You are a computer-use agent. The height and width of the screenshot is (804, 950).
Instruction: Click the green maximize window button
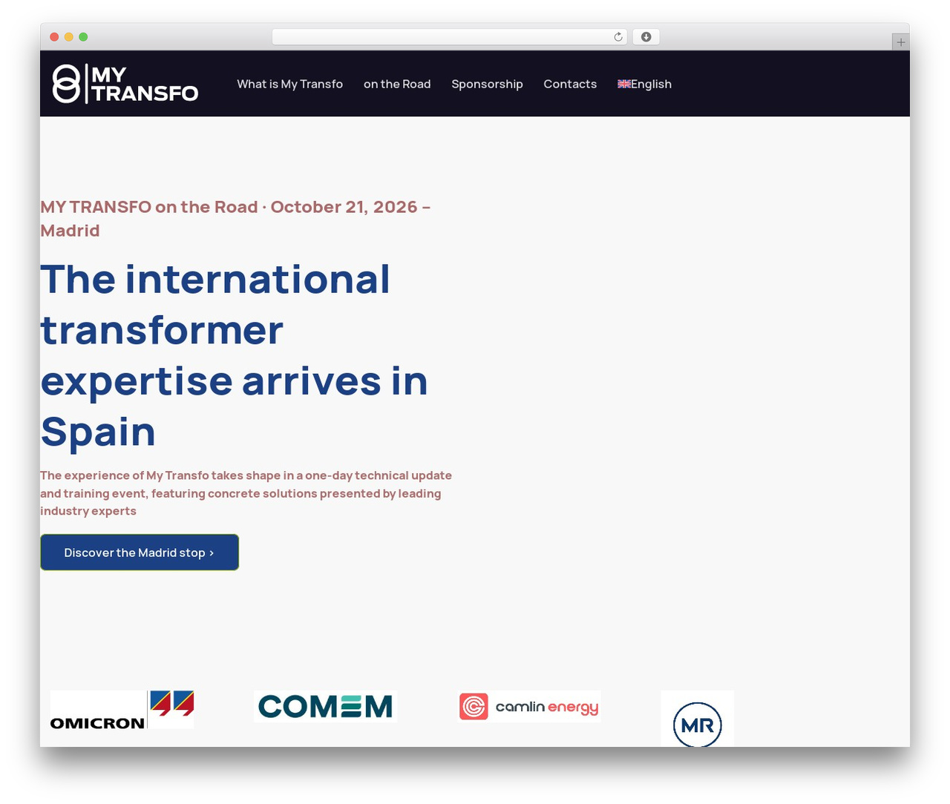click(x=83, y=37)
